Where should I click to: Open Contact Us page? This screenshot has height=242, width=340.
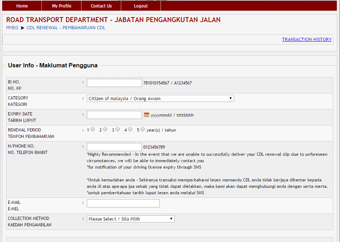pyautogui.click(x=101, y=6)
